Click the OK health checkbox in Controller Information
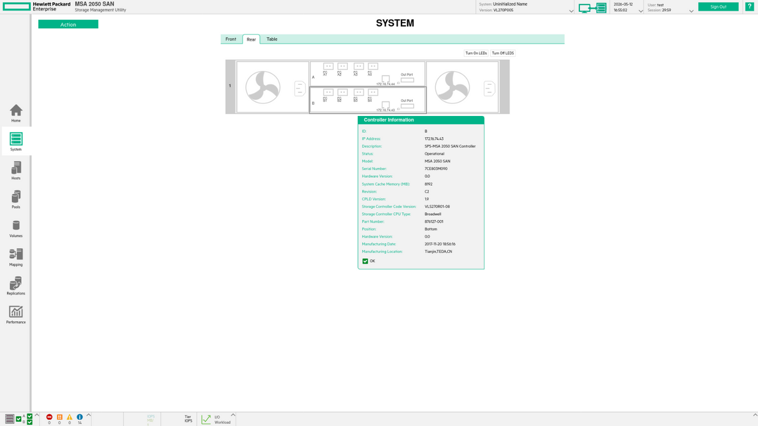Viewport: 758px width, 426px height. (x=365, y=261)
